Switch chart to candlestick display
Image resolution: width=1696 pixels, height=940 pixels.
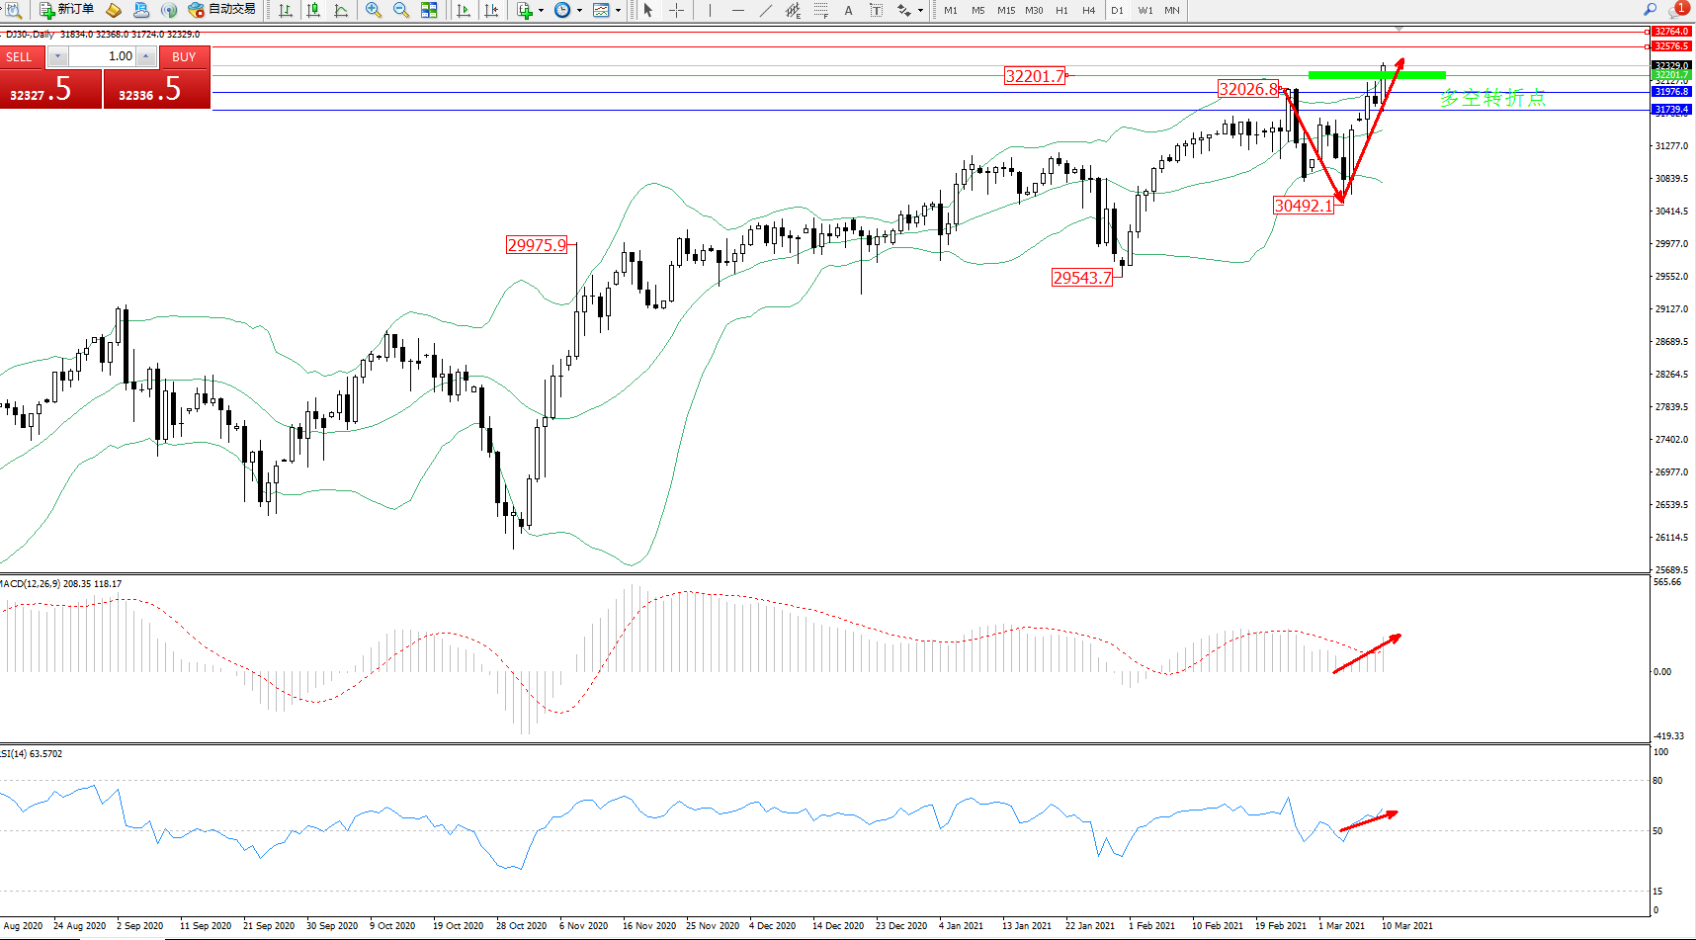coord(313,10)
